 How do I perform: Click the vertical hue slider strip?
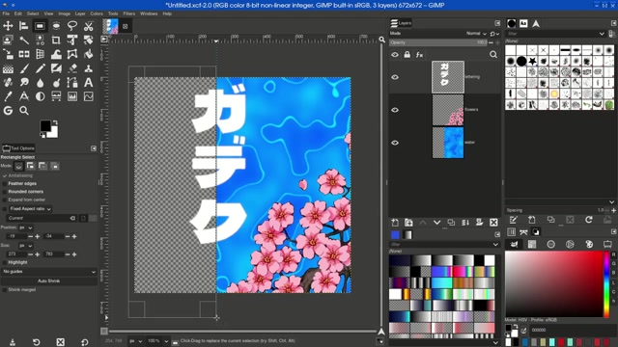coord(606,284)
